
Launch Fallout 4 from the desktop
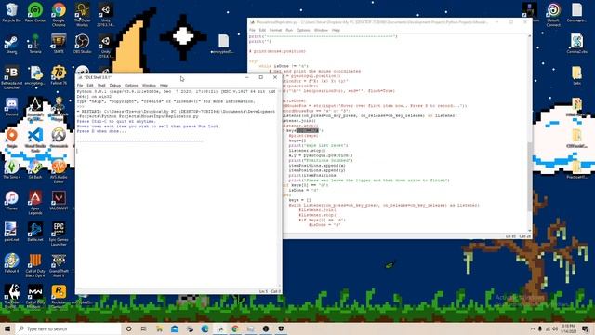(x=11, y=263)
